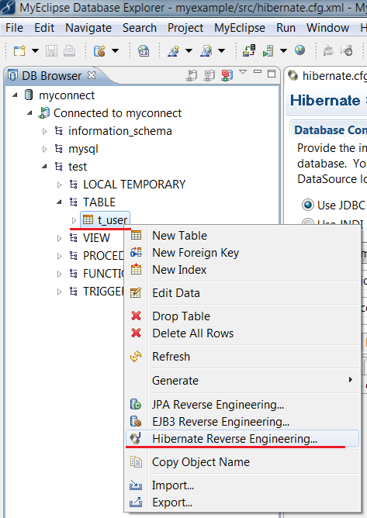
Task: Open the Window menu
Action: click(327, 28)
